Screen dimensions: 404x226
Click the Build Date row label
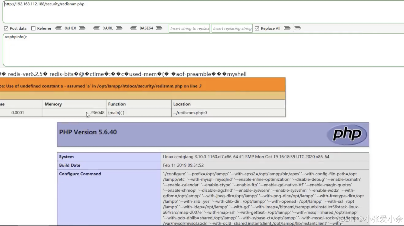[x=70, y=165]
